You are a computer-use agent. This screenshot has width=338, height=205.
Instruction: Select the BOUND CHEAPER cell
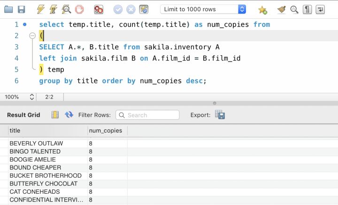point(48,167)
